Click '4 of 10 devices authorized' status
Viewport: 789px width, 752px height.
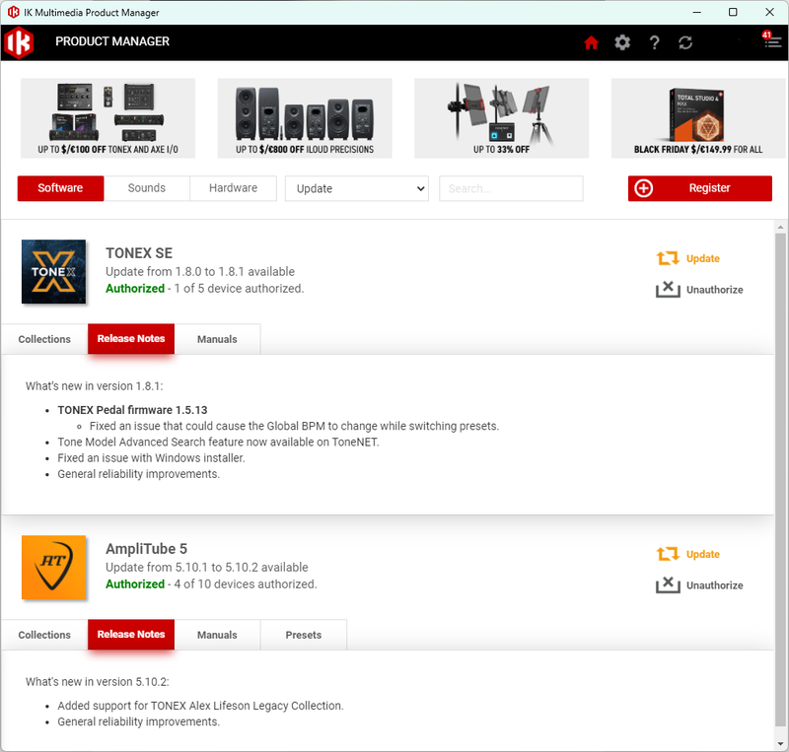pyautogui.click(x=245, y=584)
